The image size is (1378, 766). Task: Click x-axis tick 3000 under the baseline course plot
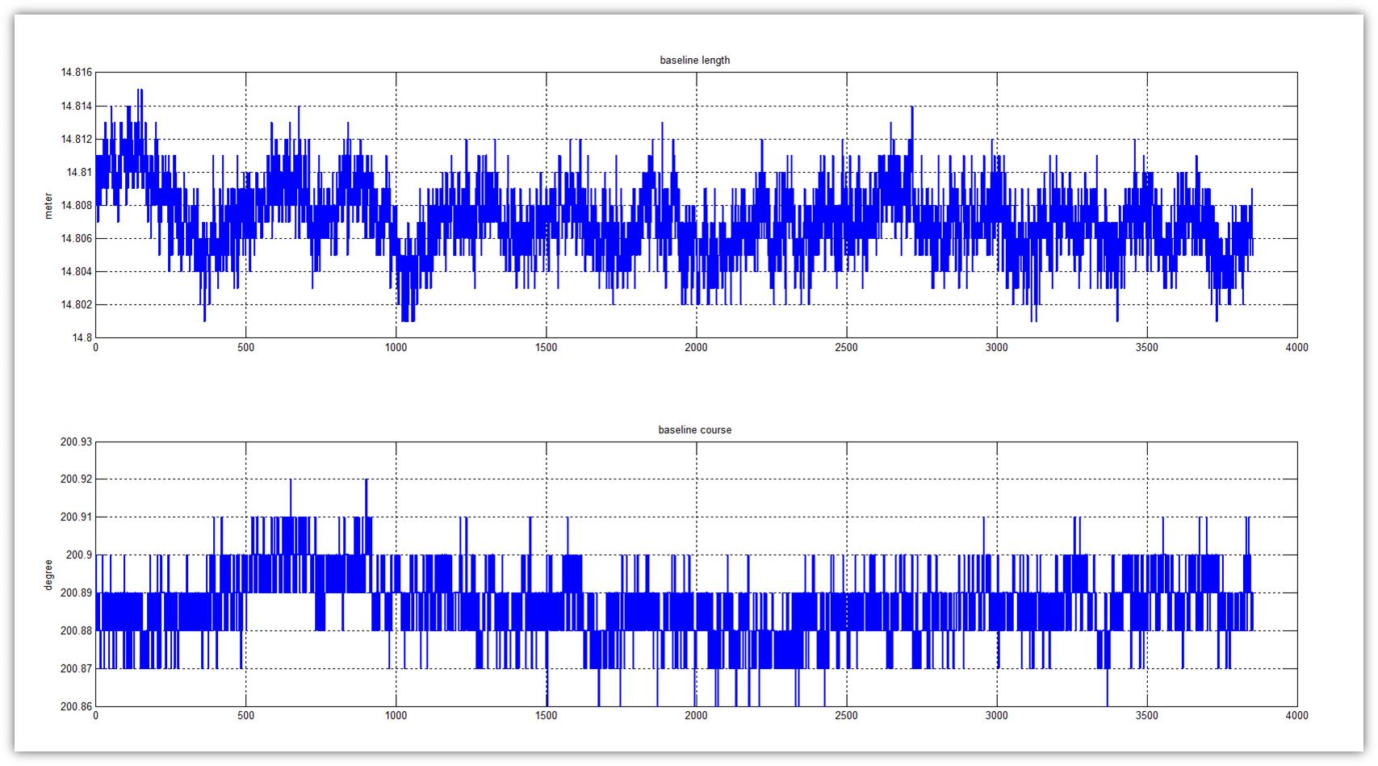(996, 716)
